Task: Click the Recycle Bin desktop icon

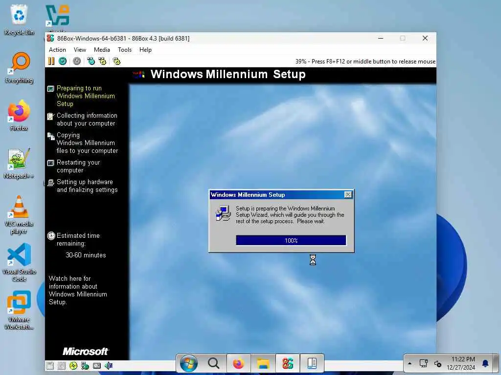Action: (x=19, y=20)
